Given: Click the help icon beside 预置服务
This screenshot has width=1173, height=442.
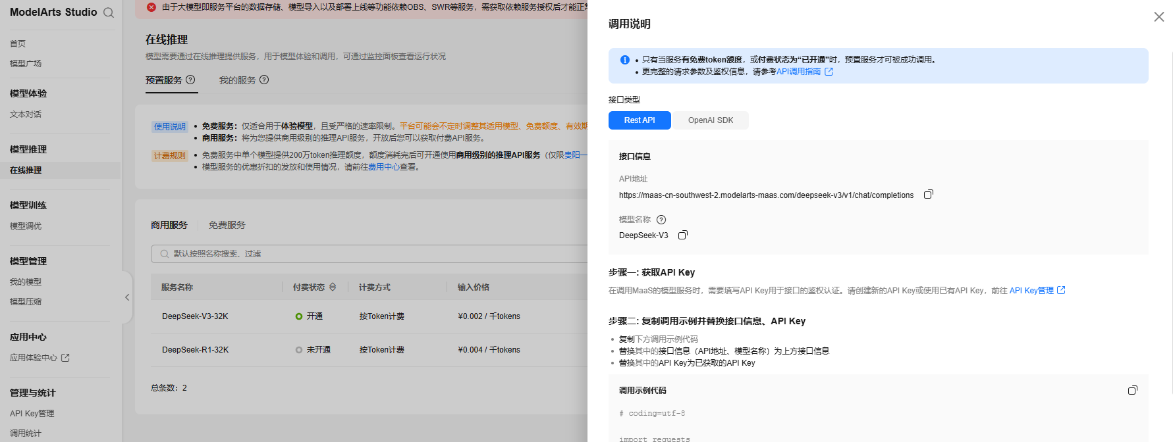Looking at the screenshot, I should click(x=190, y=80).
